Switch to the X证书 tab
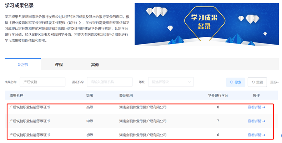Viewport: 282px width, 143px height. point(23,65)
